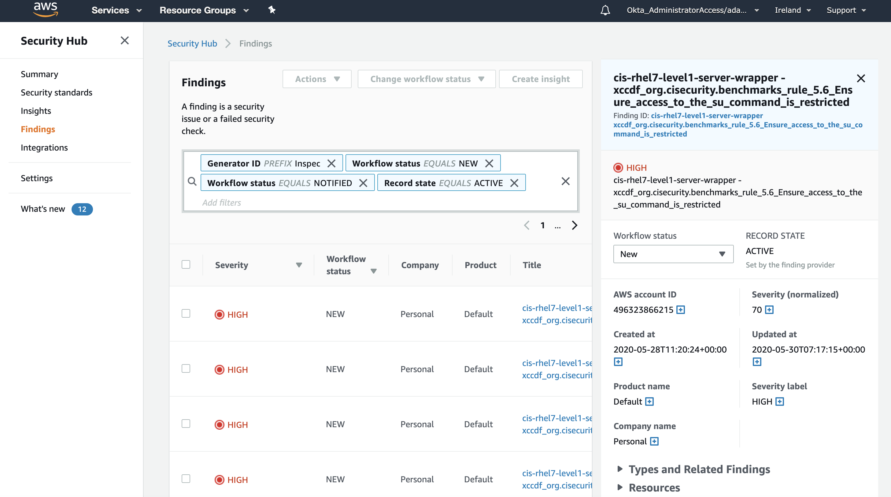Remove Workflow status NOTIFIED filter chip
The width and height of the screenshot is (891, 497).
click(363, 183)
